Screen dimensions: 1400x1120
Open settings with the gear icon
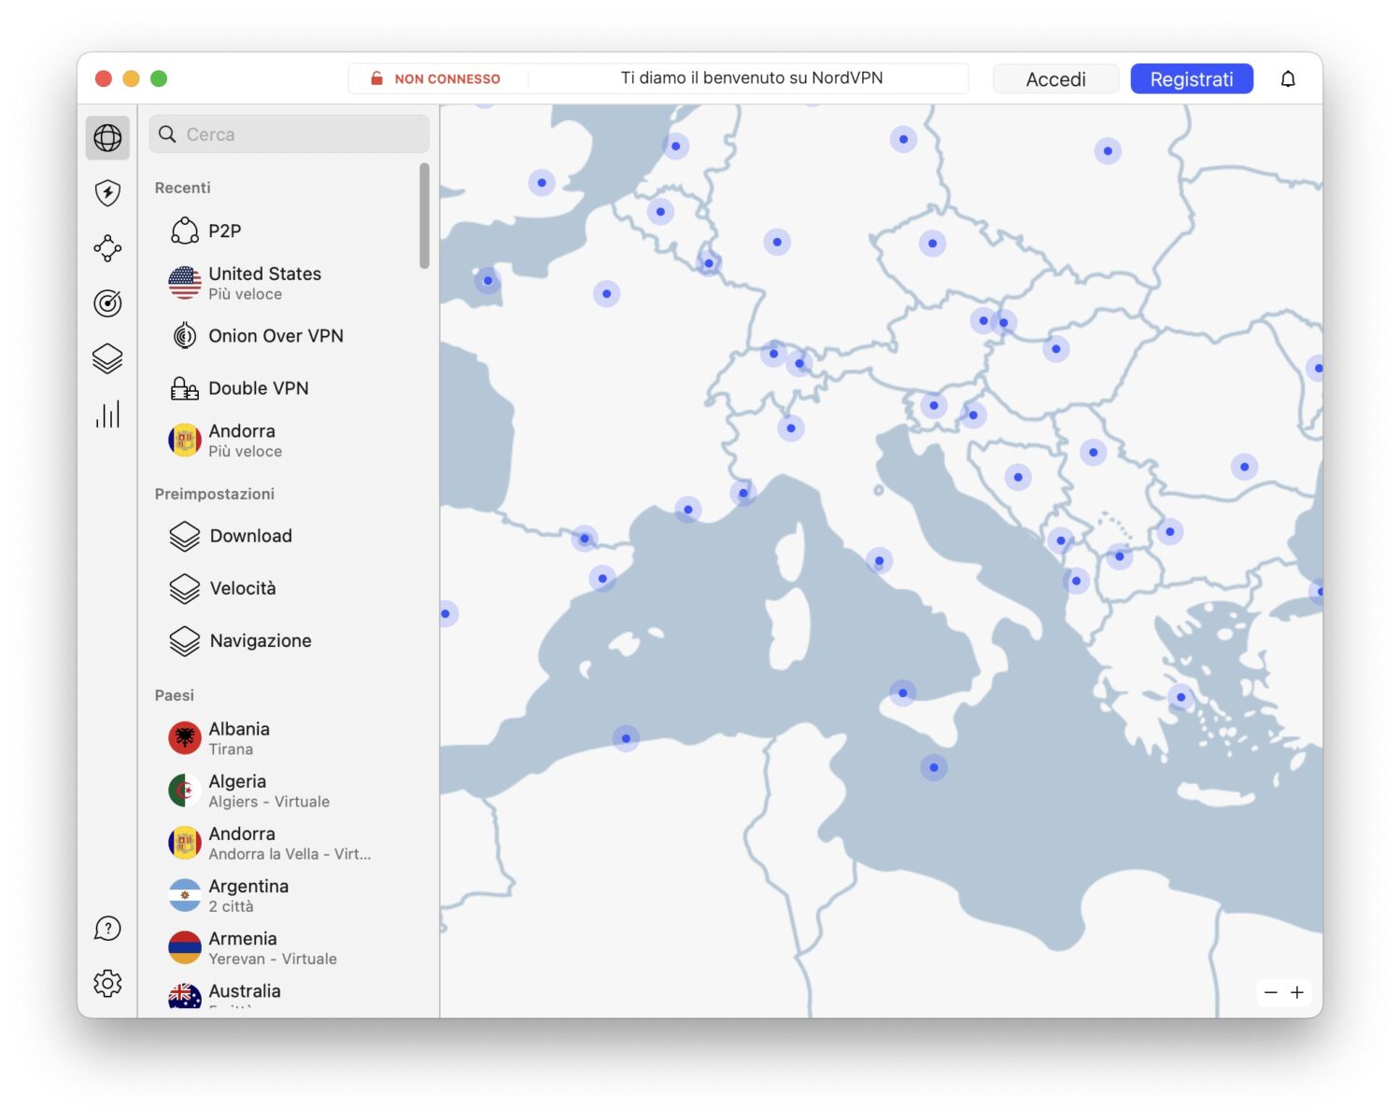click(107, 983)
